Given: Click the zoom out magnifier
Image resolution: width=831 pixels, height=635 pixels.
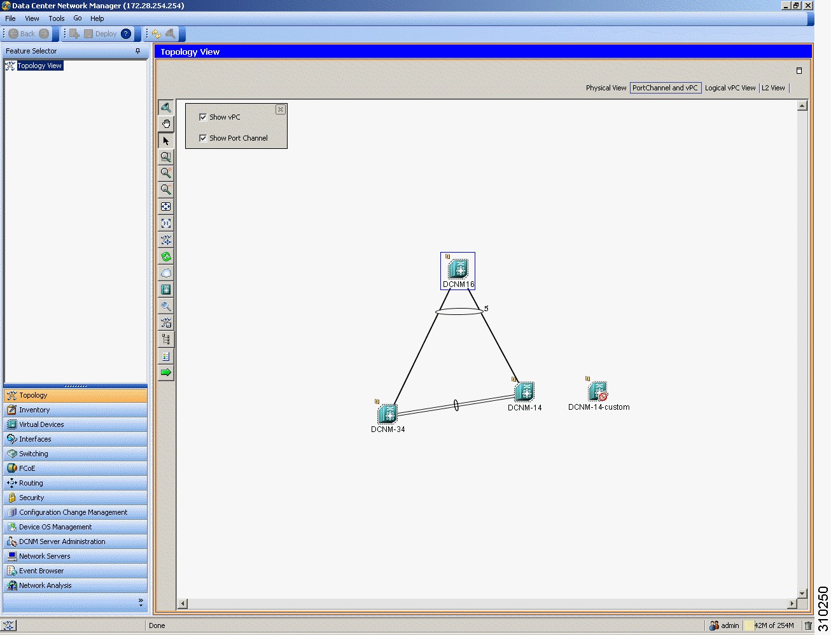Looking at the screenshot, I should tap(166, 190).
